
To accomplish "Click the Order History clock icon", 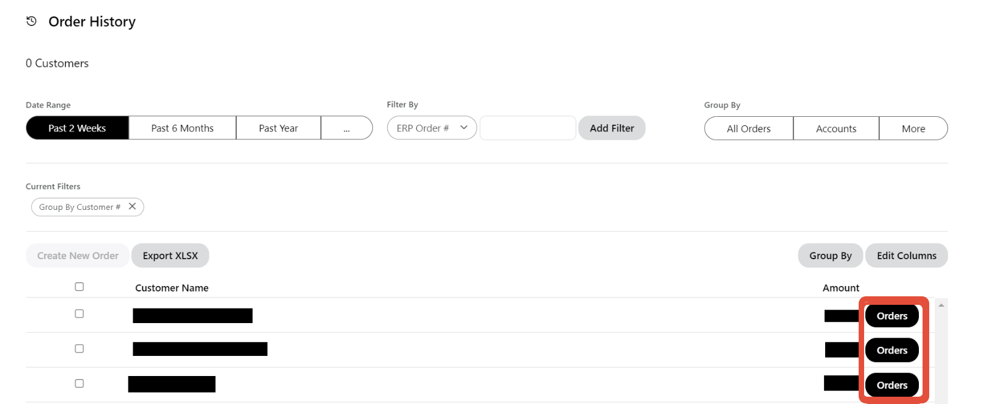I will click(32, 21).
